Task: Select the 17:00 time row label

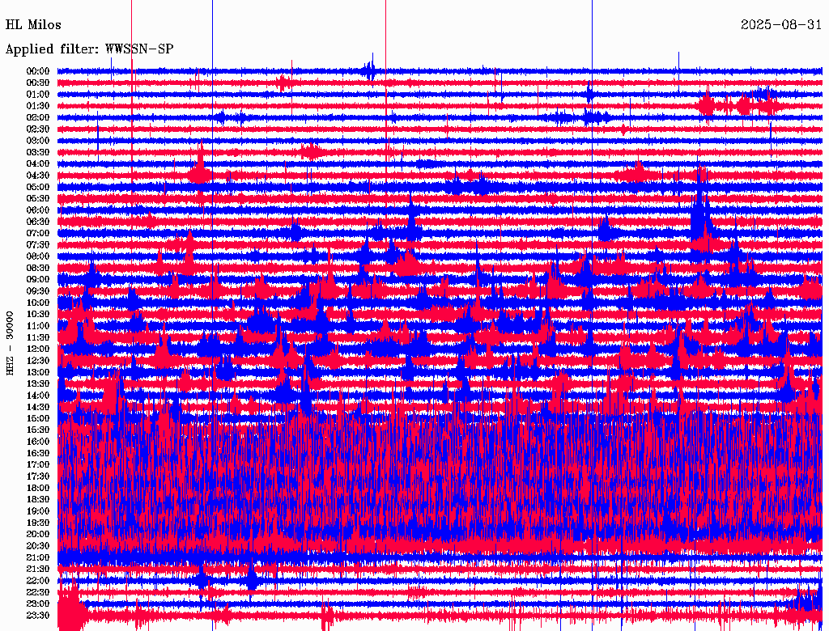Action: [x=38, y=464]
